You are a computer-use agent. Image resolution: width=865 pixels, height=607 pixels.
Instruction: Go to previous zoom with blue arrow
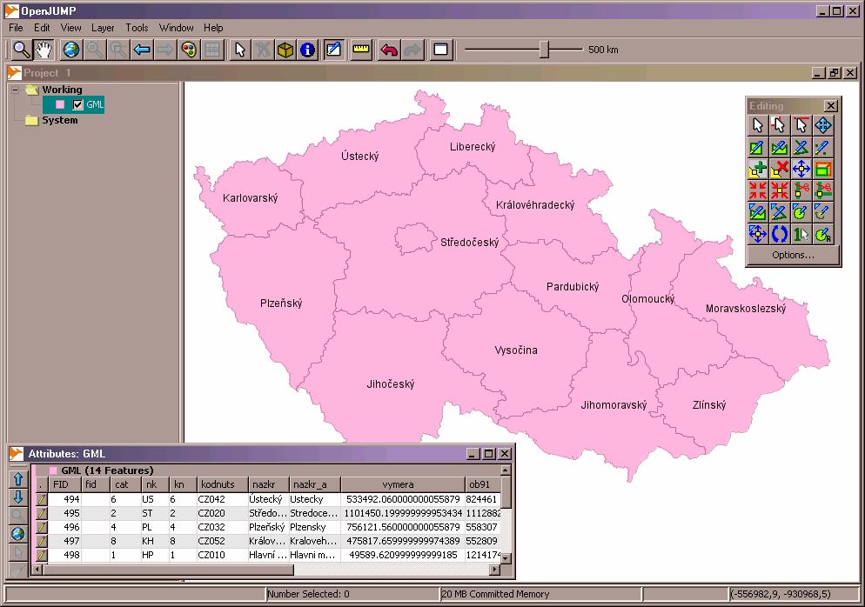[142, 50]
